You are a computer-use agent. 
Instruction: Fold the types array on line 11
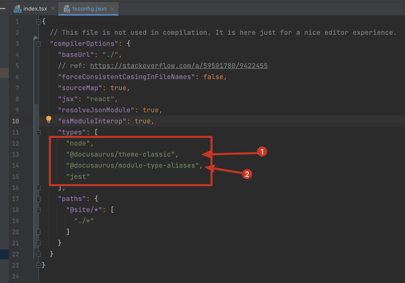click(x=39, y=133)
